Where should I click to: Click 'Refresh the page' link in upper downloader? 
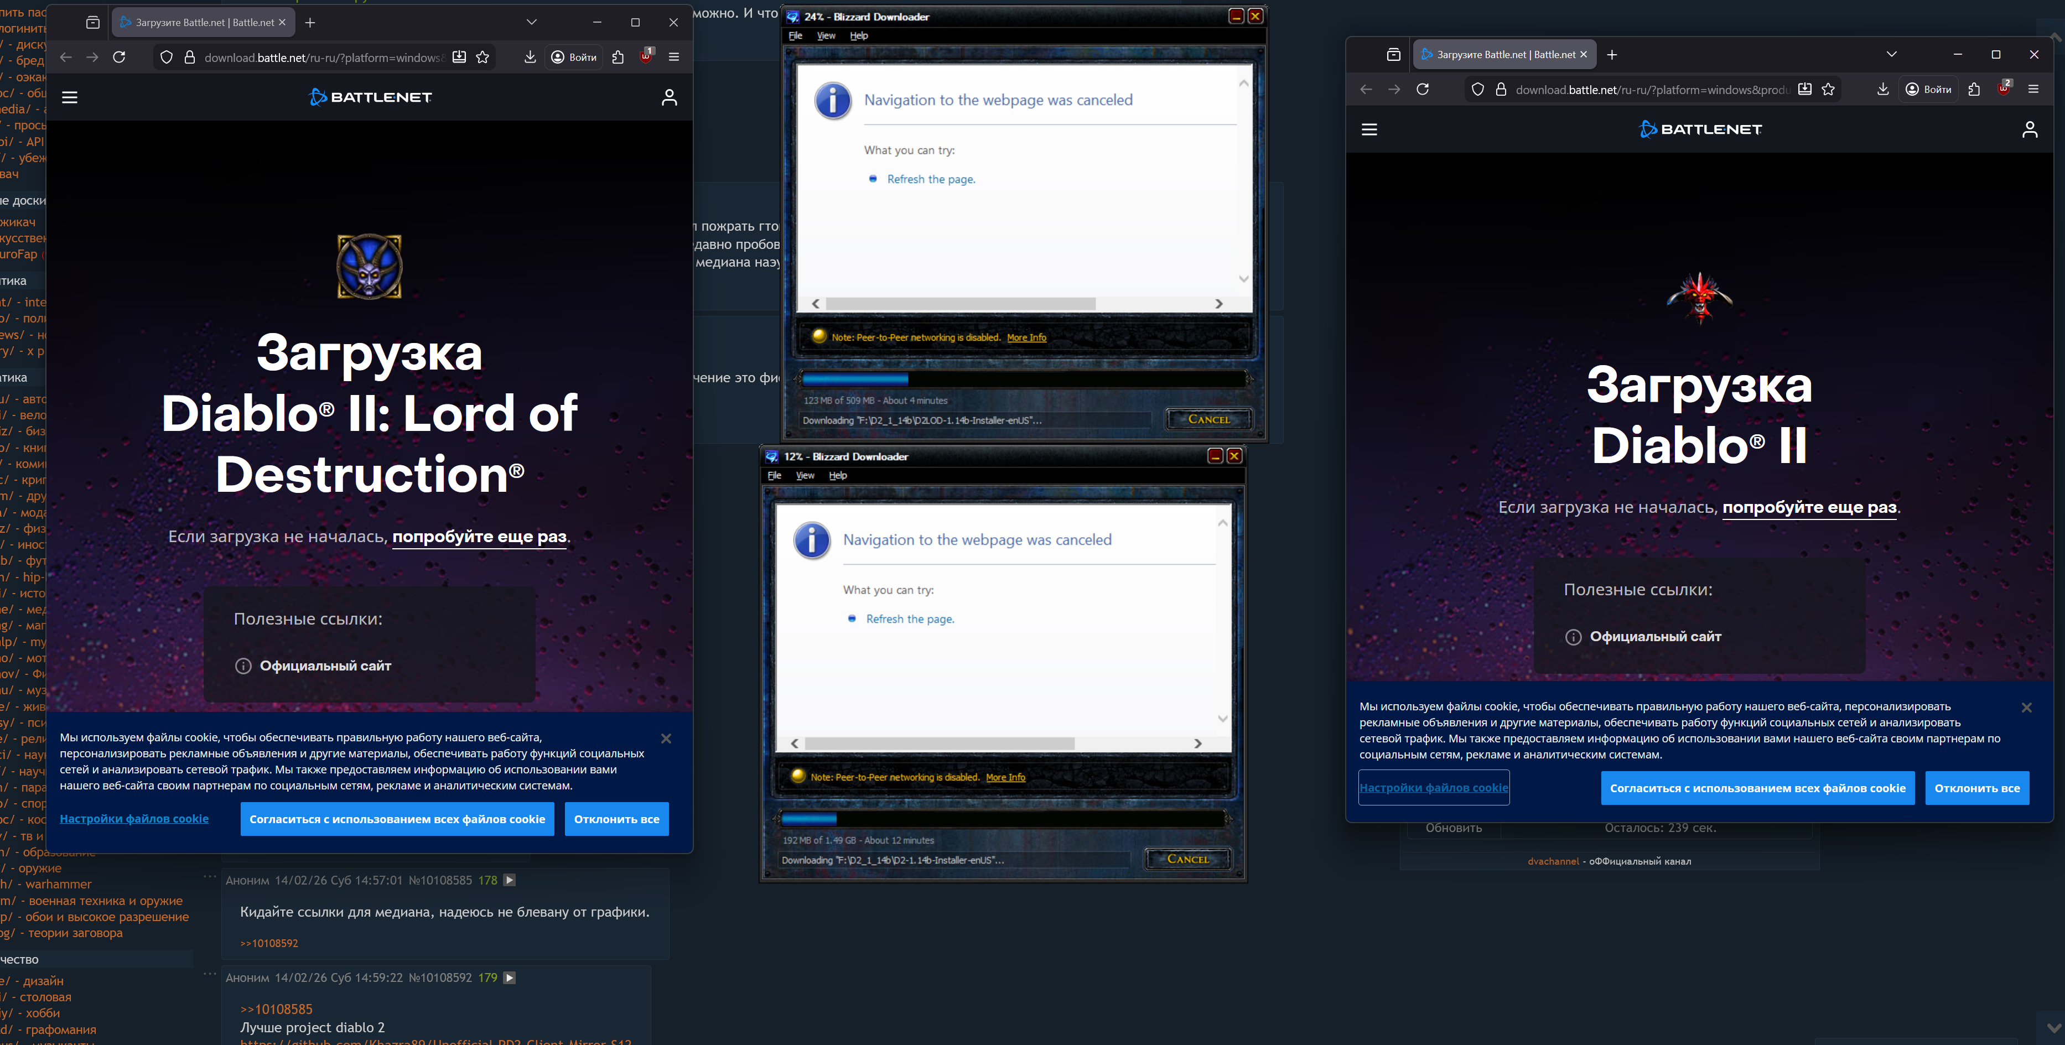point(931,179)
